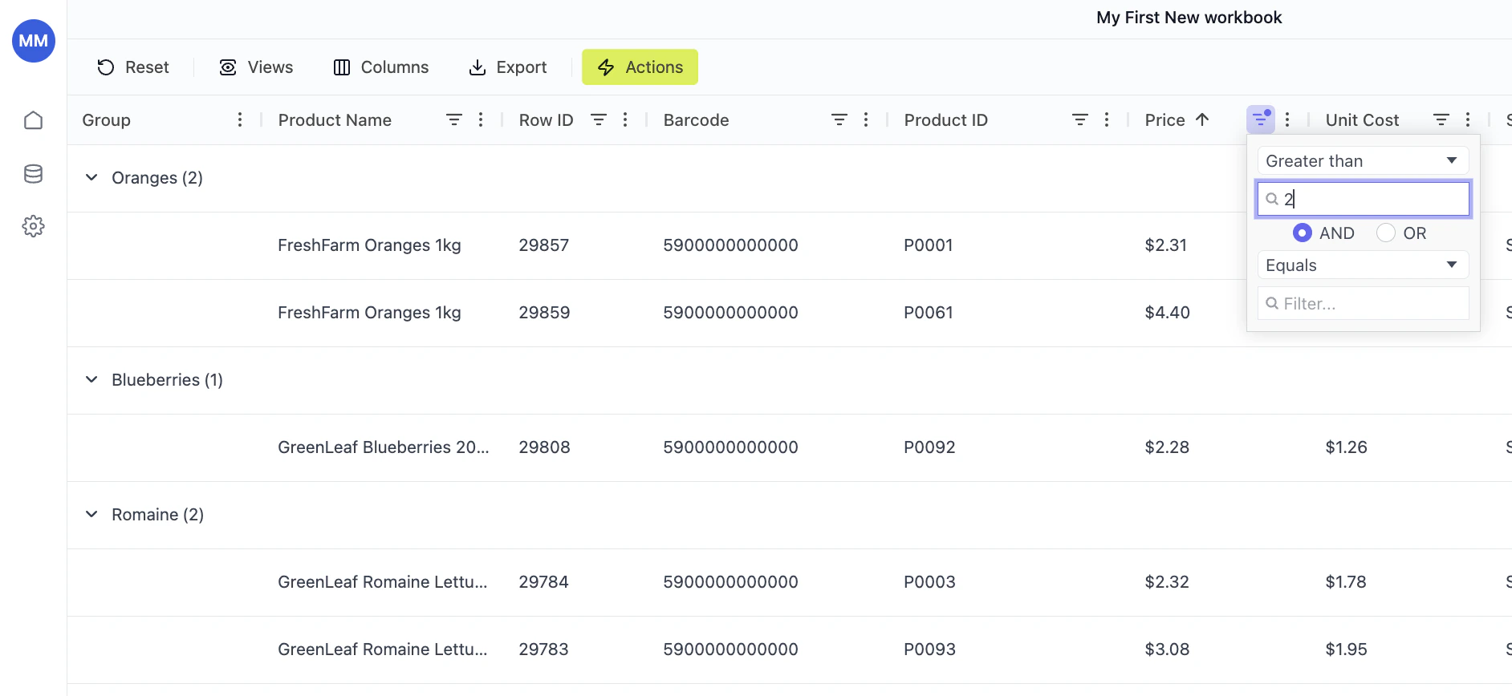Select the OR radio button
The width and height of the screenshot is (1512, 696).
tap(1386, 233)
